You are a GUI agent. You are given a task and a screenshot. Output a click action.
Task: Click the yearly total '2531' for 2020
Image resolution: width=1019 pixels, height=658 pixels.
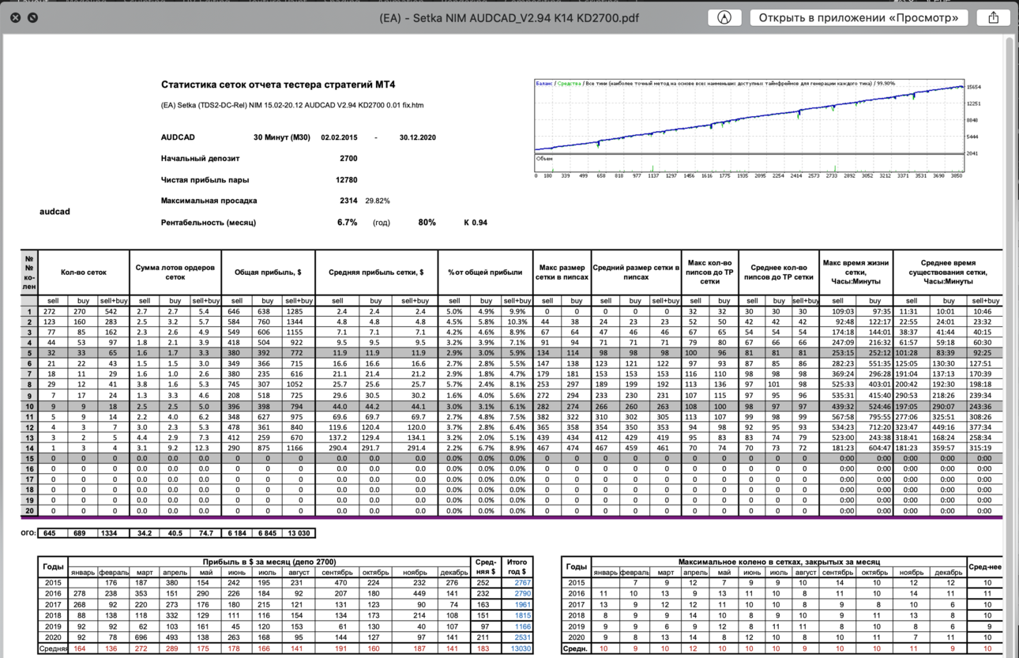523,637
